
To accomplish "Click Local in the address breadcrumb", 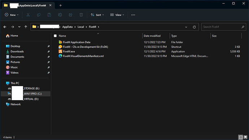I will click(x=81, y=27).
